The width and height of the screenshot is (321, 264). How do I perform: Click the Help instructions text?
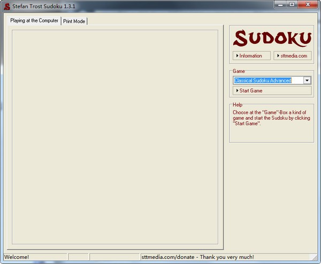tap(271, 118)
